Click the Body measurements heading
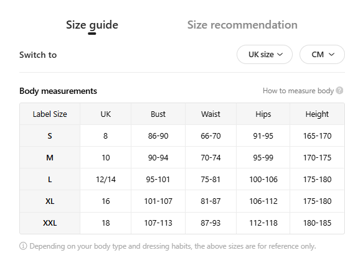Screen dimensions: 345x258 (x=58, y=91)
